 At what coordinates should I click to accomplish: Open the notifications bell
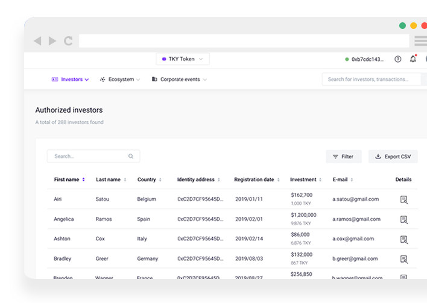click(x=413, y=59)
